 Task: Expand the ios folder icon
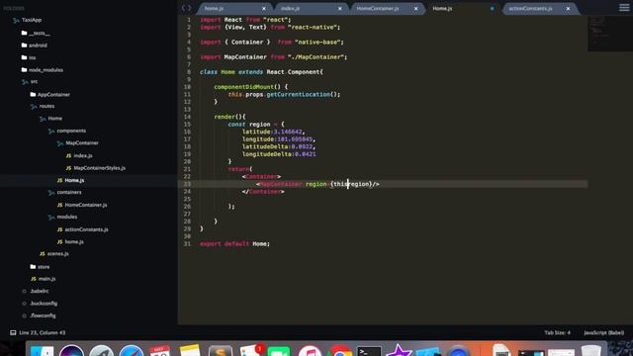click(x=24, y=57)
